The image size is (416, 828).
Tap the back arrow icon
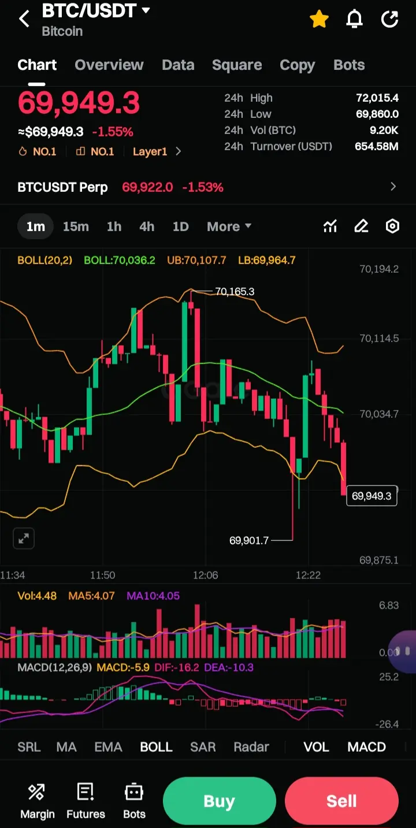point(24,19)
